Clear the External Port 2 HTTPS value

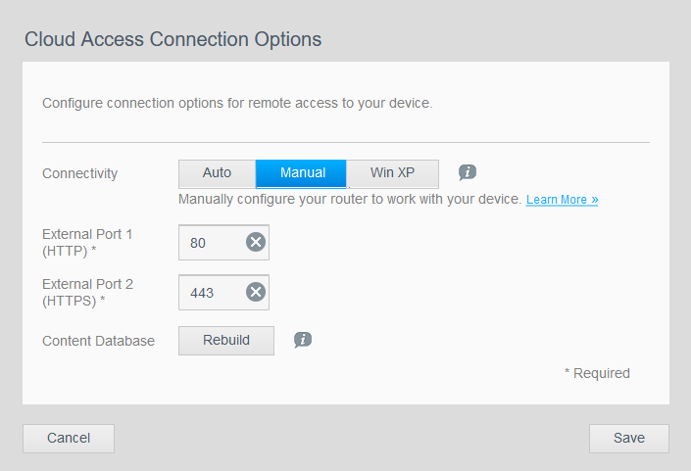[x=256, y=292]
